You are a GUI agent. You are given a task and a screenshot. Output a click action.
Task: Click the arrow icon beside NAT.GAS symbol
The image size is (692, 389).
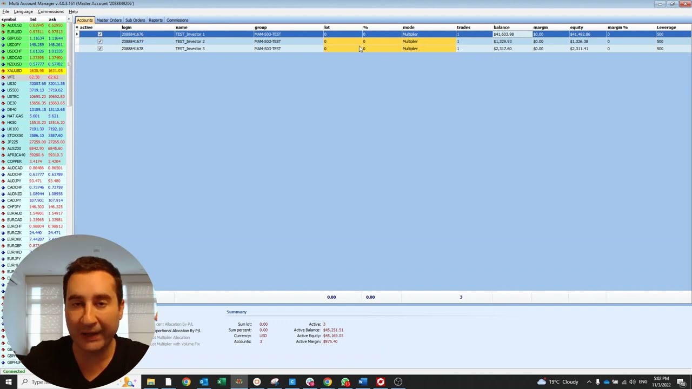[3, 116]
